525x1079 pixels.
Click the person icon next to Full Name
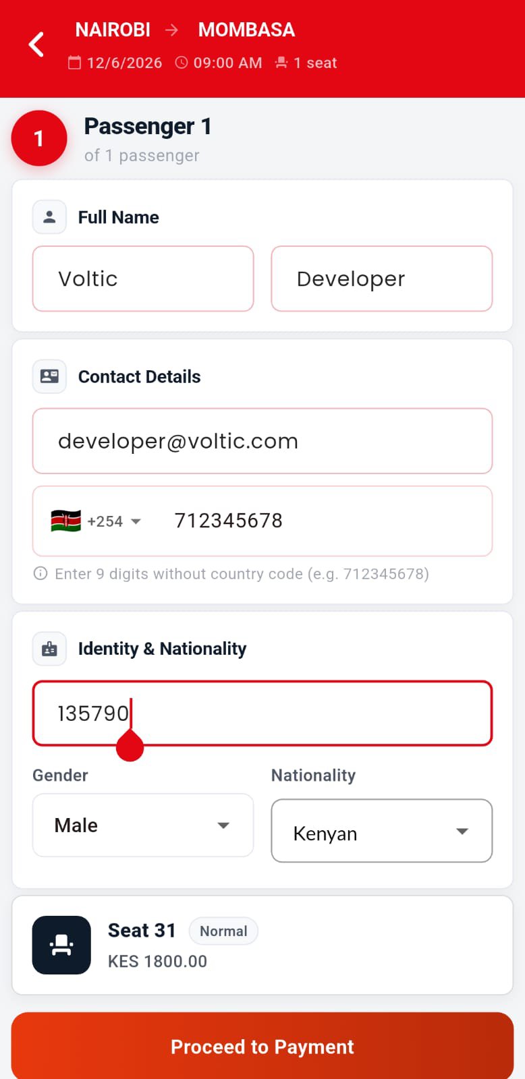(x=49, y=217)
